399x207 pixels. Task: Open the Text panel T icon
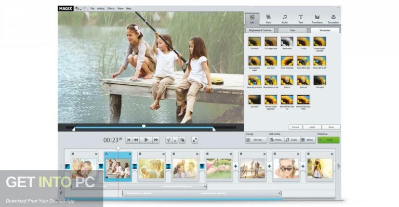click(x=301, y=17)
